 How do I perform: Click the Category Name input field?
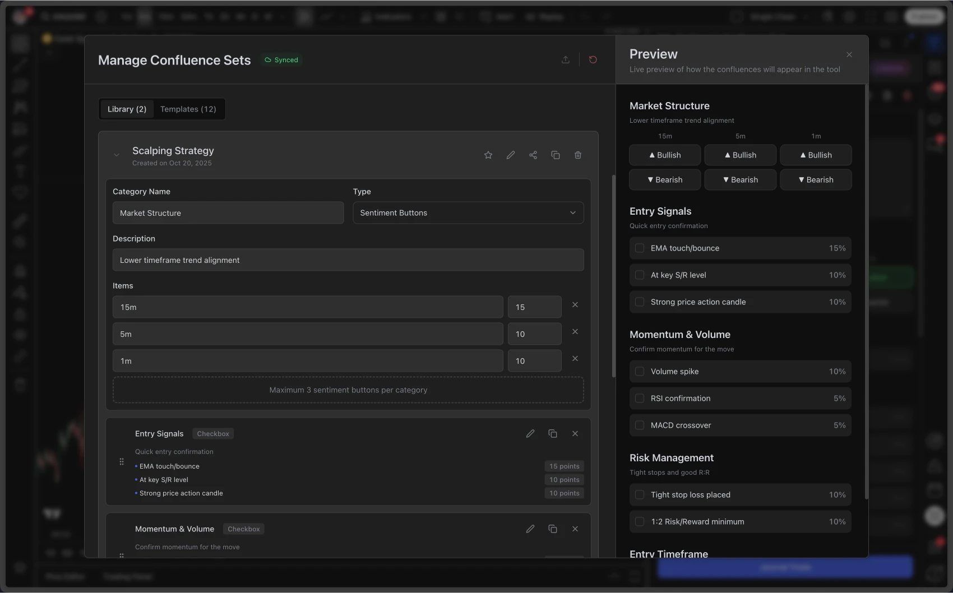point(228,212)
